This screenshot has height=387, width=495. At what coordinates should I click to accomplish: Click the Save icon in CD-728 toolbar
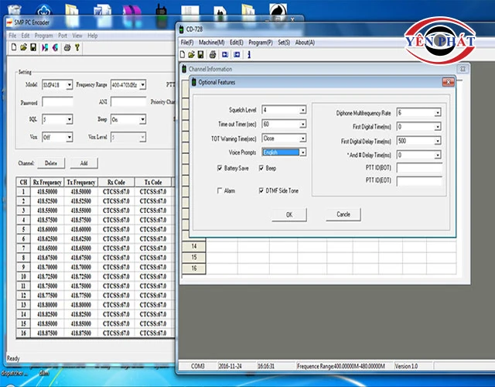tap(201, 55)
